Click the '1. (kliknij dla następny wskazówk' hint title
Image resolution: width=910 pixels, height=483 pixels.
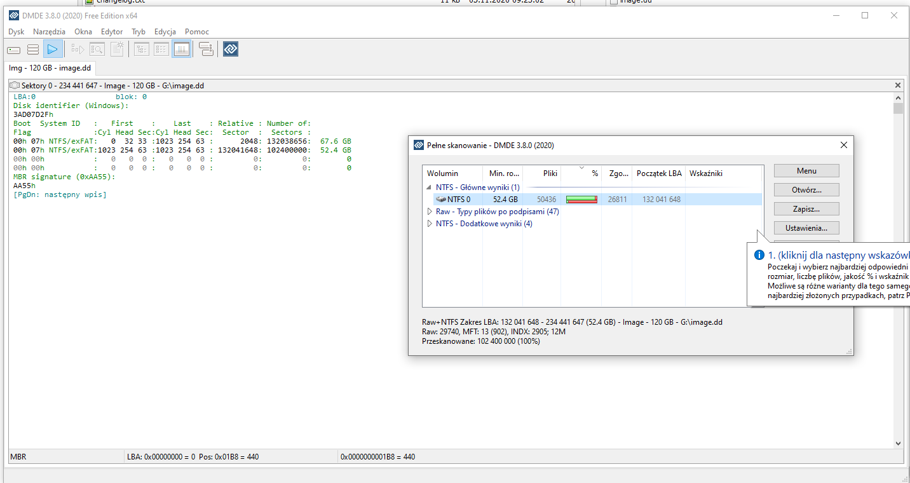(839, 255)
